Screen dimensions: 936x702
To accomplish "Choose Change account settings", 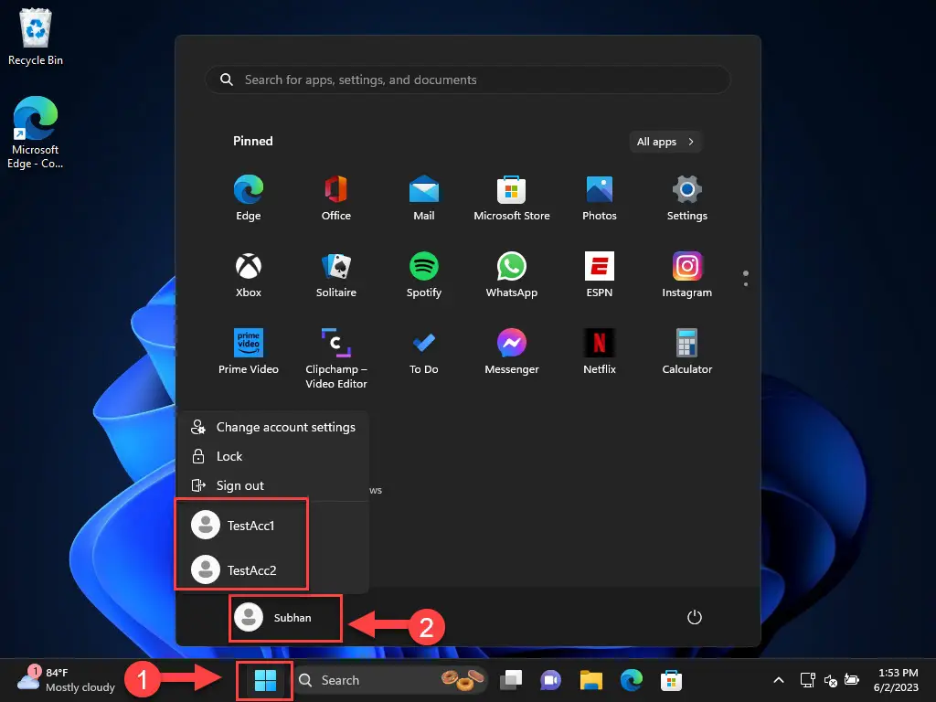I will pos(273,428).
